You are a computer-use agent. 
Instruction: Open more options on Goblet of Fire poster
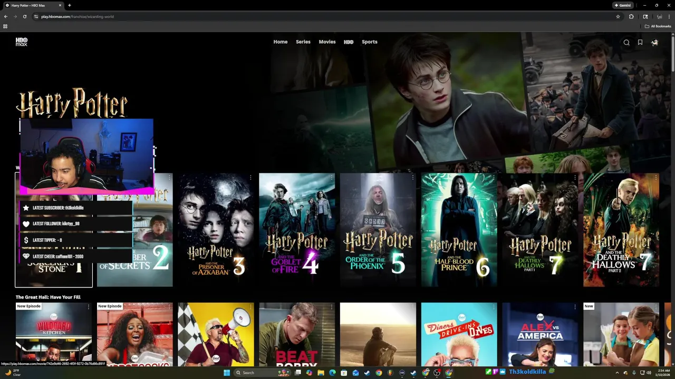click(332, 178)
